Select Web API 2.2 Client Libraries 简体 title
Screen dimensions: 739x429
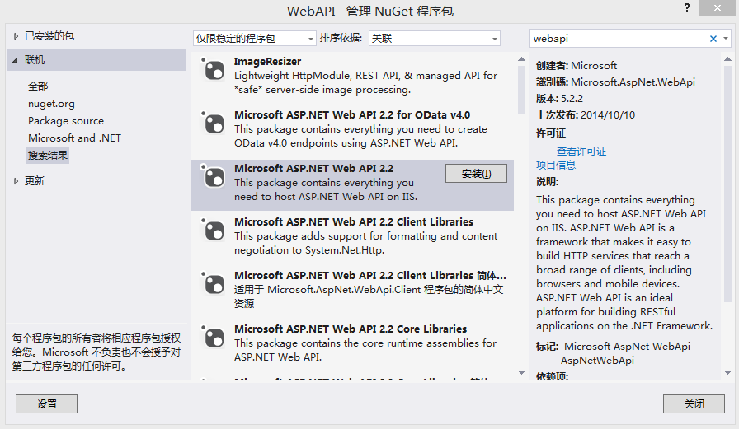click(370, 276)
